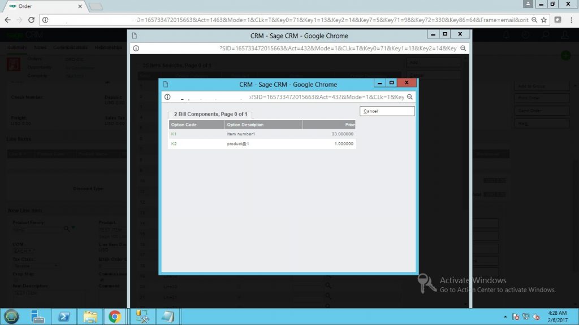
Task: Click the network tray icon
Action: [x=526, y=317]
